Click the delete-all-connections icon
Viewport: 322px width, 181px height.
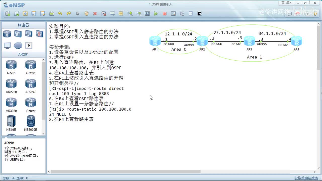click(x=104, y=14)
